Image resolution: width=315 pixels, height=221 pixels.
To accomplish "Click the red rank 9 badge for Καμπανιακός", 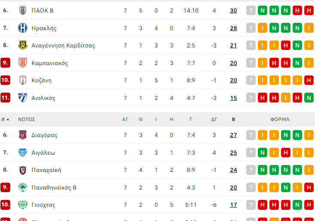I will 5,63.
